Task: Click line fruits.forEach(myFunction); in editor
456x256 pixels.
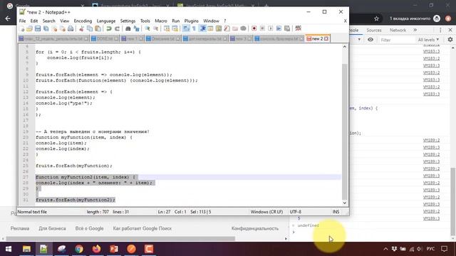Action: pyautogui.click(x=74, y=166)
